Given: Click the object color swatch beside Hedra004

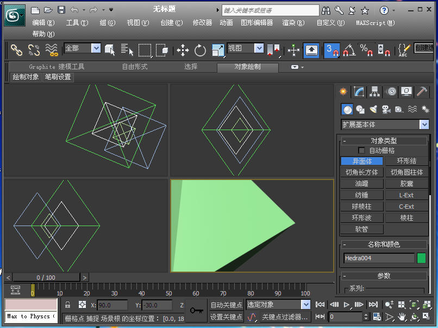Looking at the screenshot, I should (x=421, y=259).
